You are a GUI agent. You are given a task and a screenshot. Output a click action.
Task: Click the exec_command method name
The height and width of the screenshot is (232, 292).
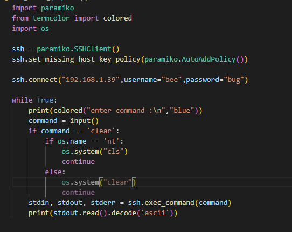169,203
